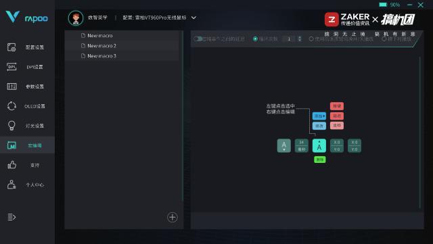433x244 pixels.
Task: Open the OLED settings icon
Action: click(12, 106)
